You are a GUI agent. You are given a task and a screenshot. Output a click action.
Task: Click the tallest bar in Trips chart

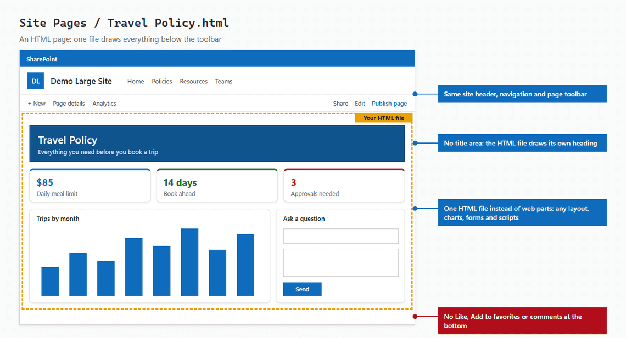point(189,262)
